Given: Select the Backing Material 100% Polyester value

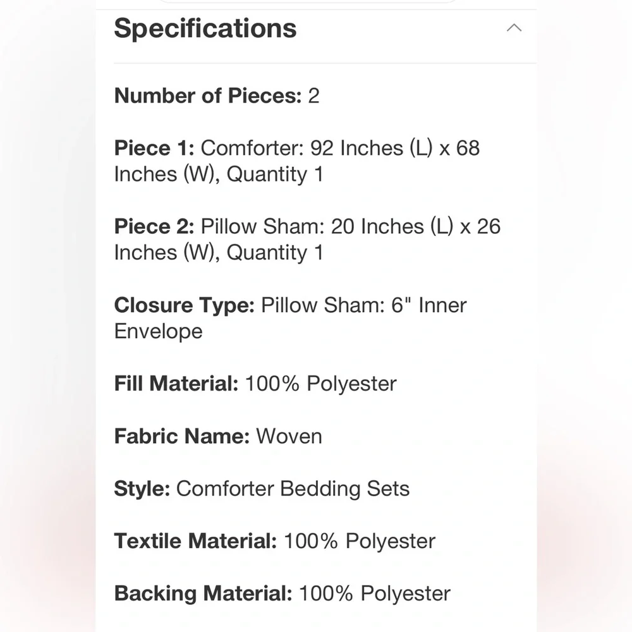Looking at the screenshot, I should [375, 593].
